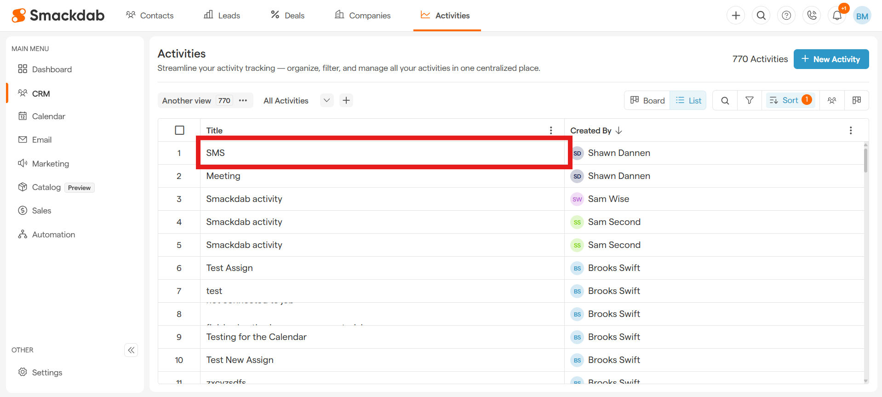The width and height of the screenshot is (882, 397).
Task: Open notifications bell icon
Action: point(837,16)
